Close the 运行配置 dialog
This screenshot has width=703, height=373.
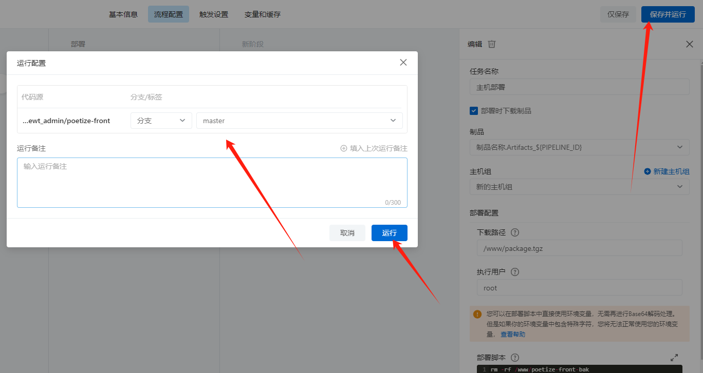(x=403, y=63)
